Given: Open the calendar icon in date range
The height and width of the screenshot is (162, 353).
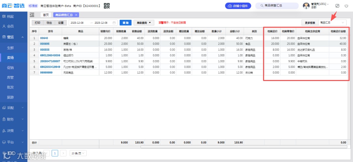Looking at the screenshot, I should (x=114, y=23).
